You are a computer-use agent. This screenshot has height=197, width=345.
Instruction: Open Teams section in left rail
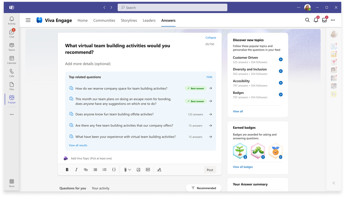click(x=12, y=47)
